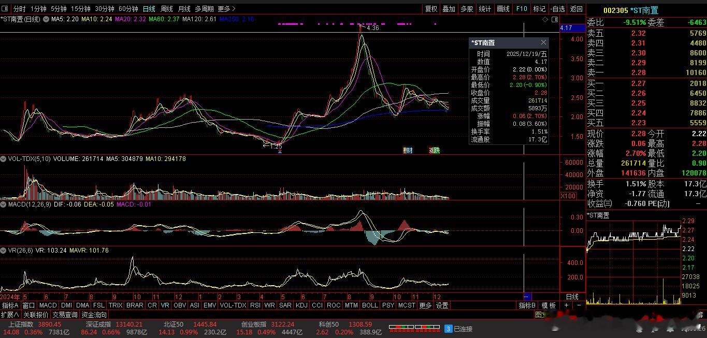707x338 pixels.
Task: Click the minus zoom-out button
Action: (x=579, y=305)
